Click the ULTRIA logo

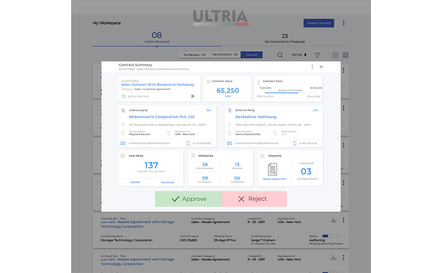tap(221, 18)
